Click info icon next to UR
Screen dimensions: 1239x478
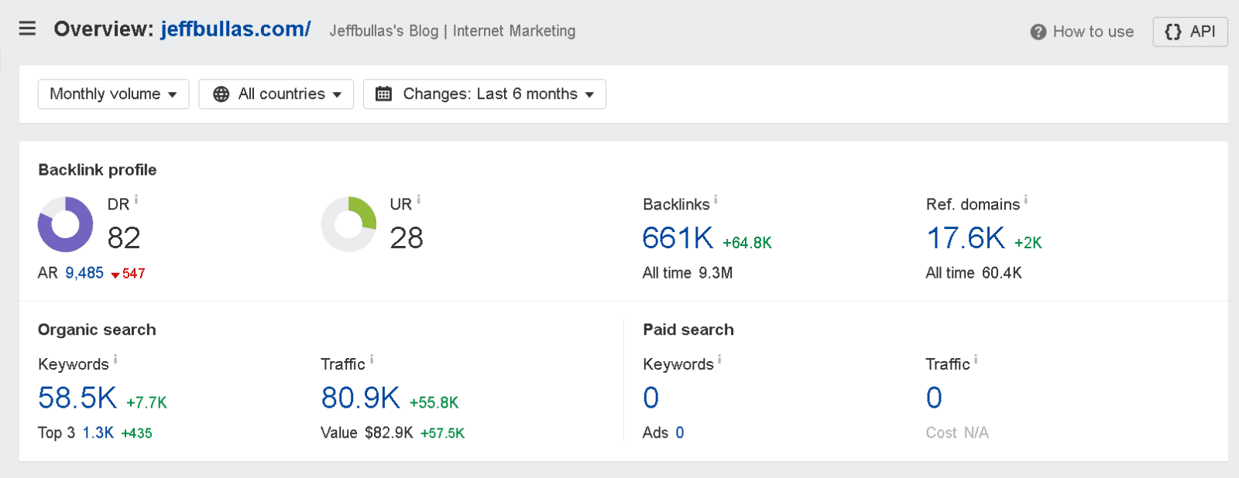pos(419,200)
